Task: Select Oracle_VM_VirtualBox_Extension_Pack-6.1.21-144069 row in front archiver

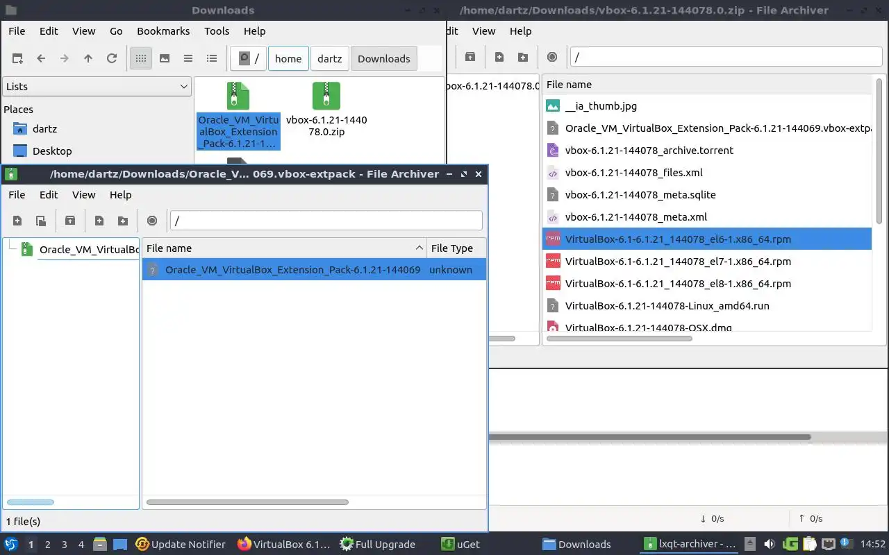Action: pos(314,270)
